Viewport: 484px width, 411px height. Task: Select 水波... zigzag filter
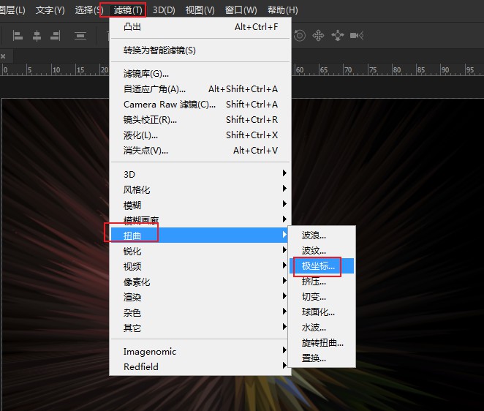[322, 328]
